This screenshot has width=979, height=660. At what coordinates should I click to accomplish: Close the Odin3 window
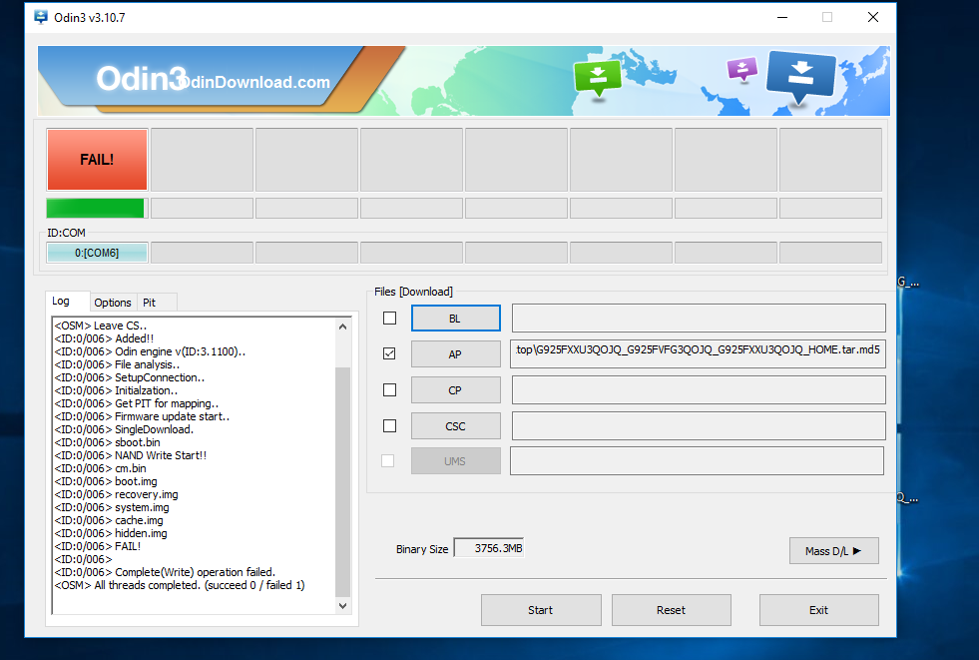[873, 18]
